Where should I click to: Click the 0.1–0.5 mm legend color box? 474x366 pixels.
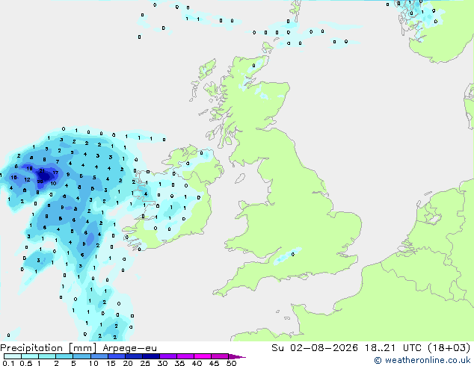(13, 356)
